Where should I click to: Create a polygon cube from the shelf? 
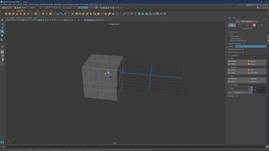click(x=10, y=14)
